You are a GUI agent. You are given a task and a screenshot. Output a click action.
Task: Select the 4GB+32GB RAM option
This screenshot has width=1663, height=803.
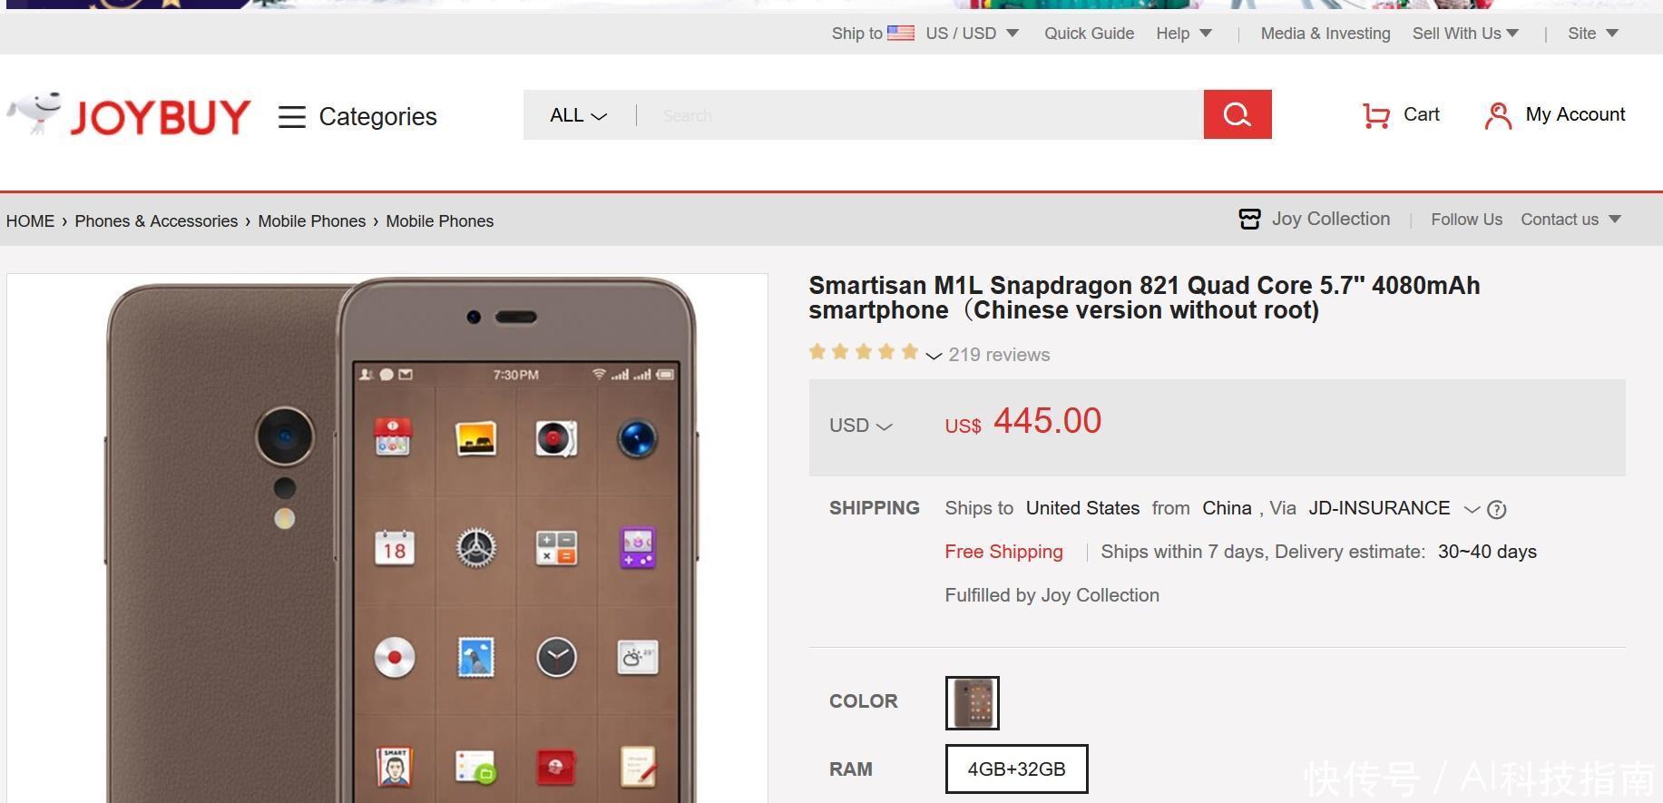1016,769
